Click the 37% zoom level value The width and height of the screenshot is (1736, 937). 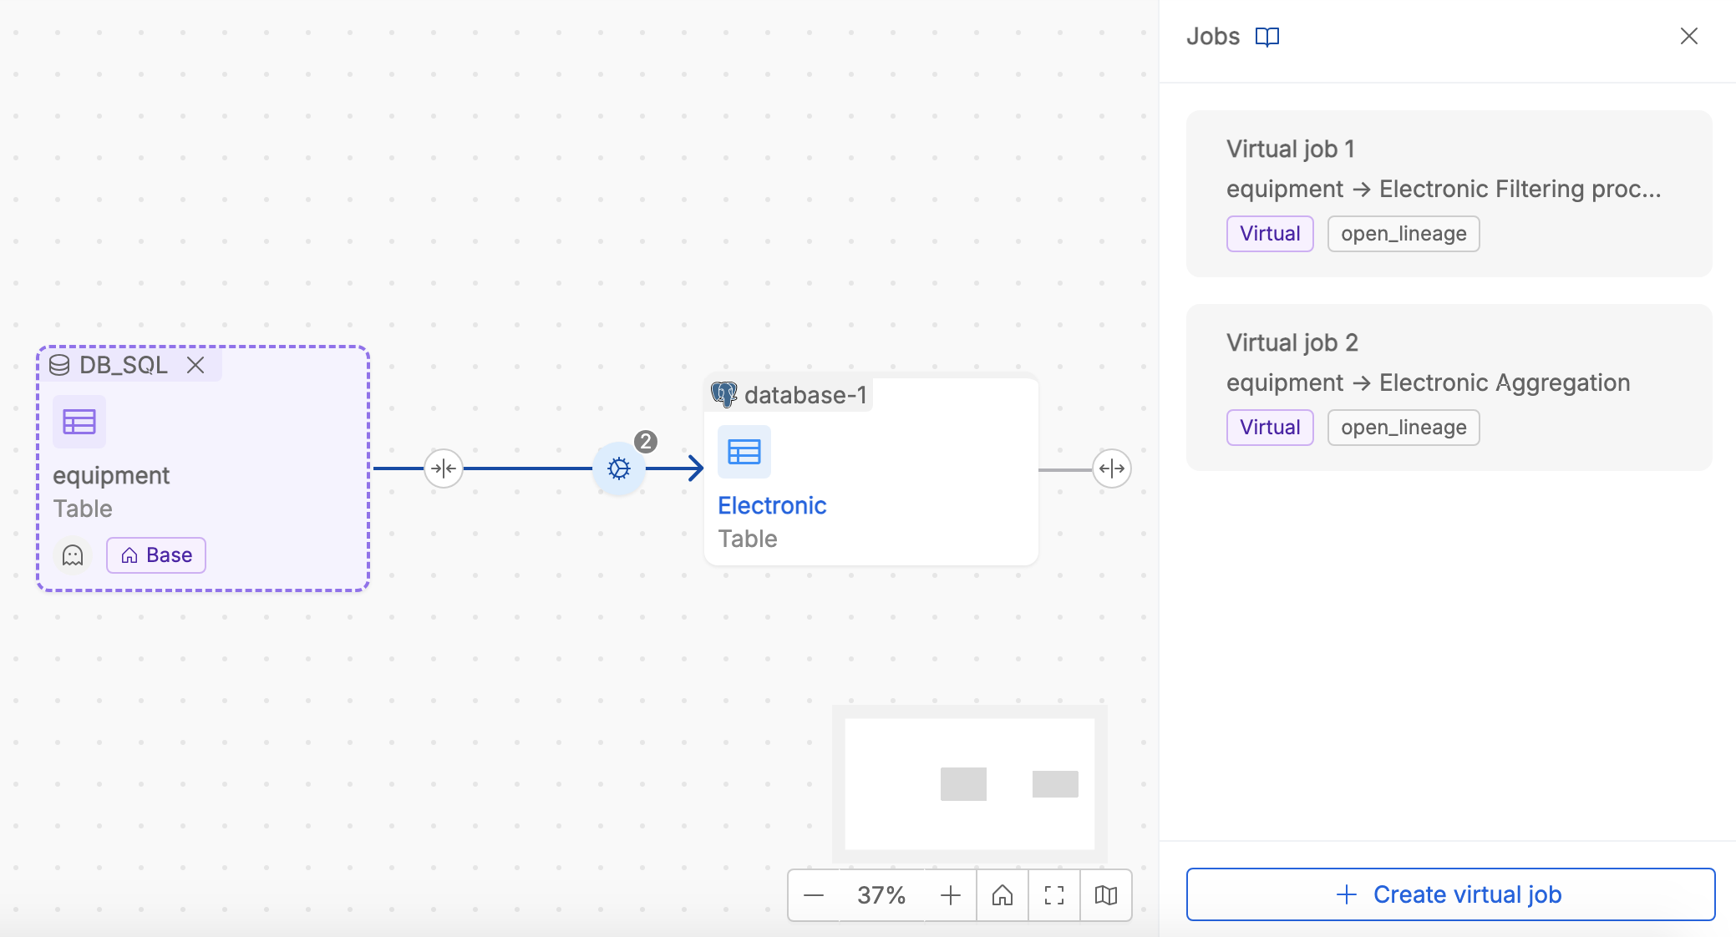click(881, 895)
